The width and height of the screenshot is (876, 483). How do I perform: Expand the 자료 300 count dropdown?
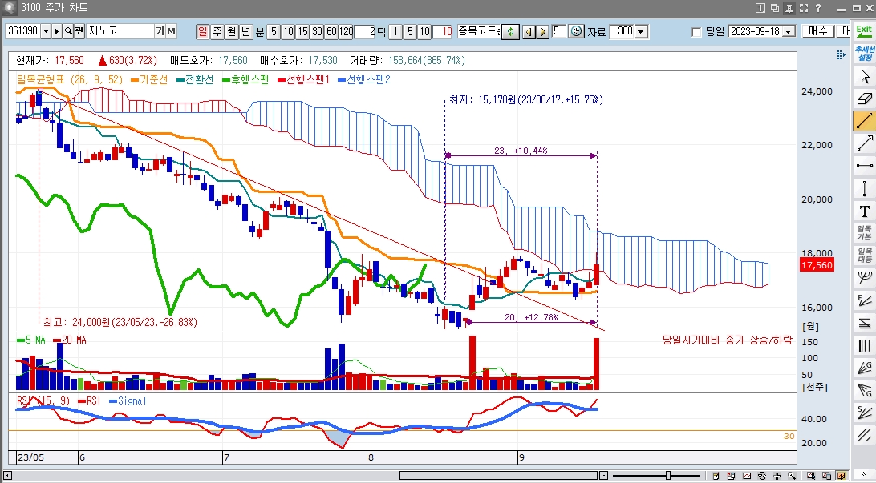pyautogui.click(x=642, y=31)
